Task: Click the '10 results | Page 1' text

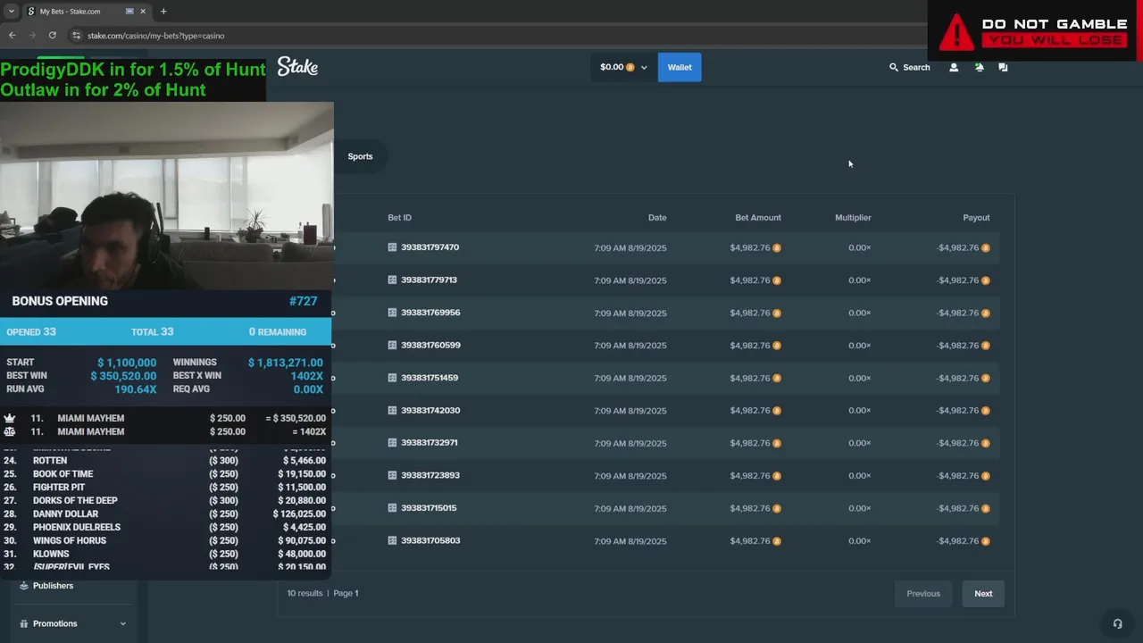Action: 322,593
